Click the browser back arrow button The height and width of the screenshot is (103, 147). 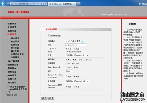click(x=3, y=4)
